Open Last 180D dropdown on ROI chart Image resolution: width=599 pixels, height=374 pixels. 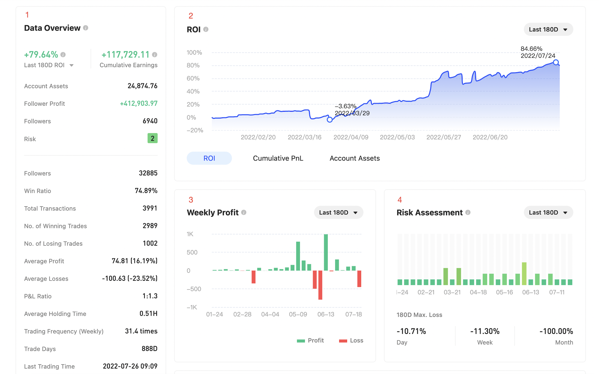click(548, 29)
